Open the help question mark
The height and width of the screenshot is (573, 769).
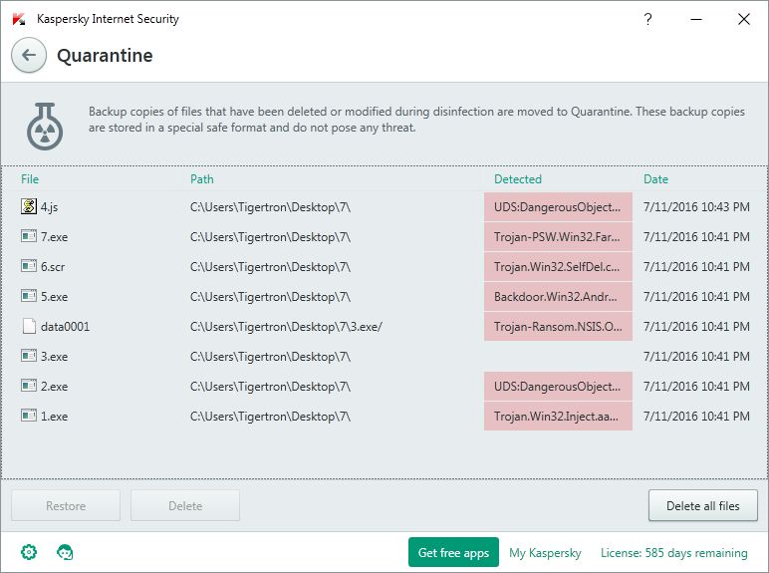647,19
